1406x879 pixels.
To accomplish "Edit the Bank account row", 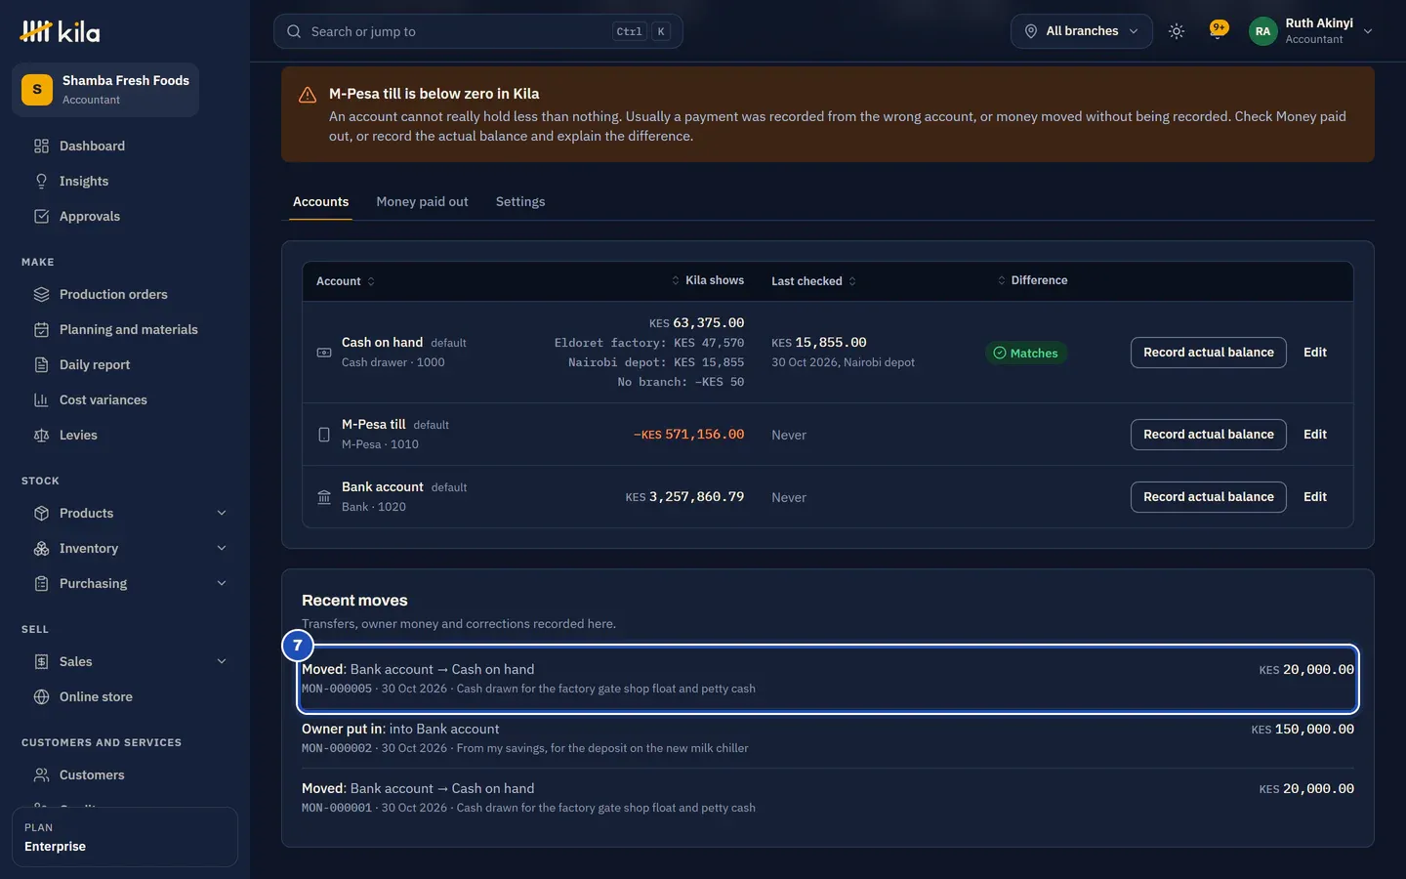I will (x=1315, y=497).
